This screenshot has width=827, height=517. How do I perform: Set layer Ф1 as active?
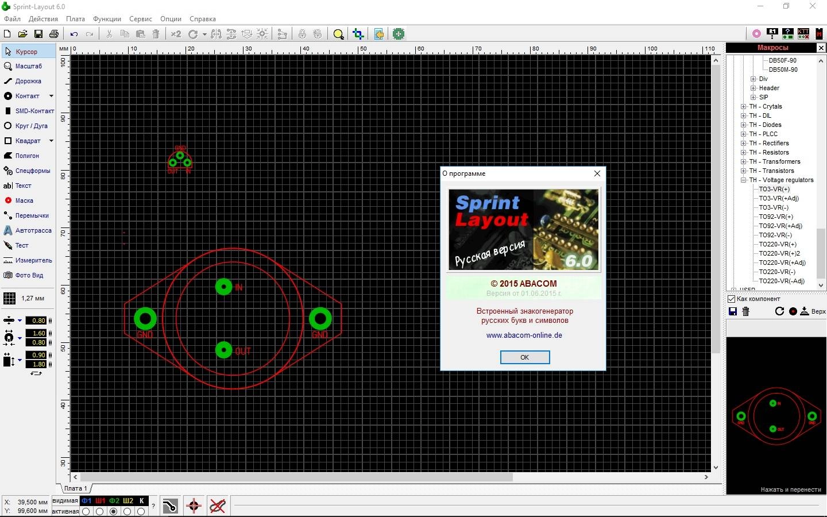pos(86,511)
